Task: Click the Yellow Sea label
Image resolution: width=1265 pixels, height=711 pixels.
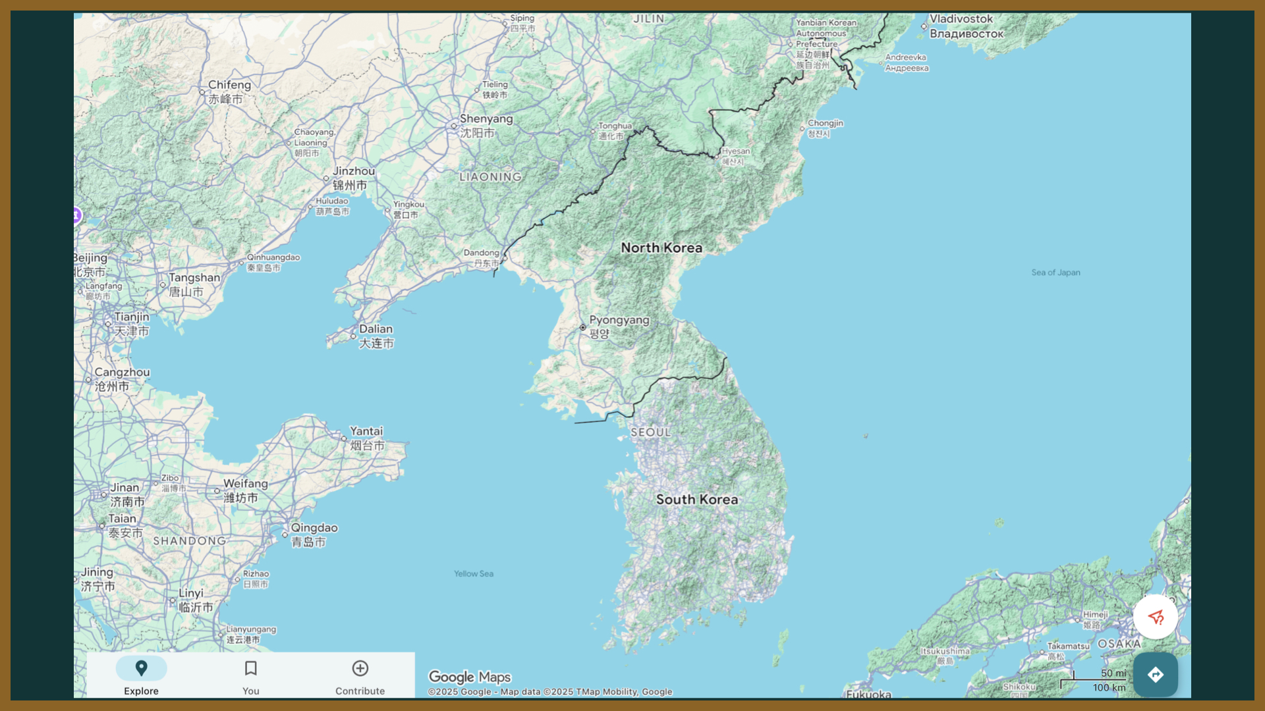Action: point(473,573)
